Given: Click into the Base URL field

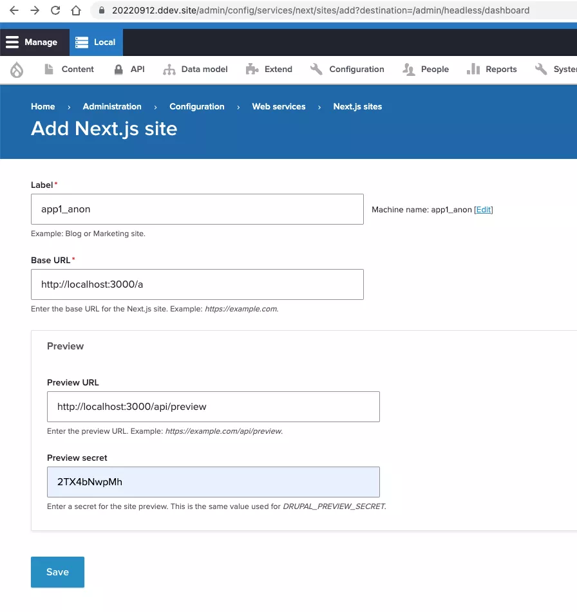Looking at the screenshot, I should coord(197,284).
